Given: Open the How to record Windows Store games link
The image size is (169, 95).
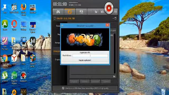Looking at the screenshot, I should point(87,88).
